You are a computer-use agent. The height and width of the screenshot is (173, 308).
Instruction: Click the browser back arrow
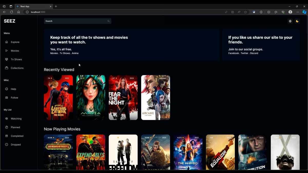coord(4,12)
